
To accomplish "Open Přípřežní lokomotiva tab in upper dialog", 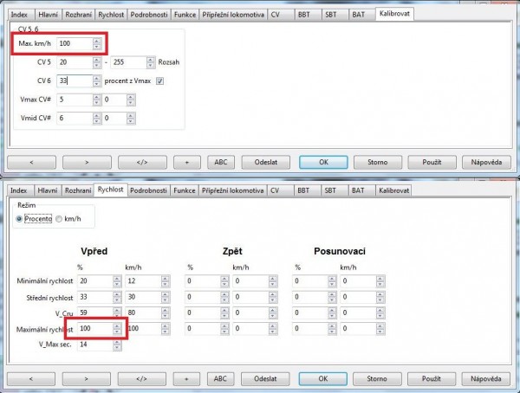I will [232, 16].
